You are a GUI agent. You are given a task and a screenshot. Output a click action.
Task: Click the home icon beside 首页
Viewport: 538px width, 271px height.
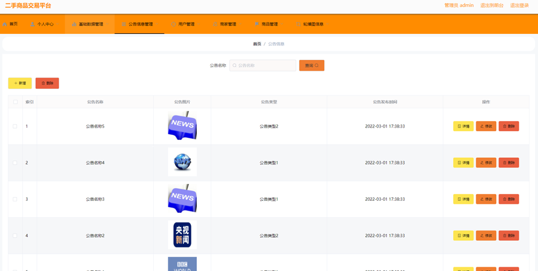tap(4, 24)
